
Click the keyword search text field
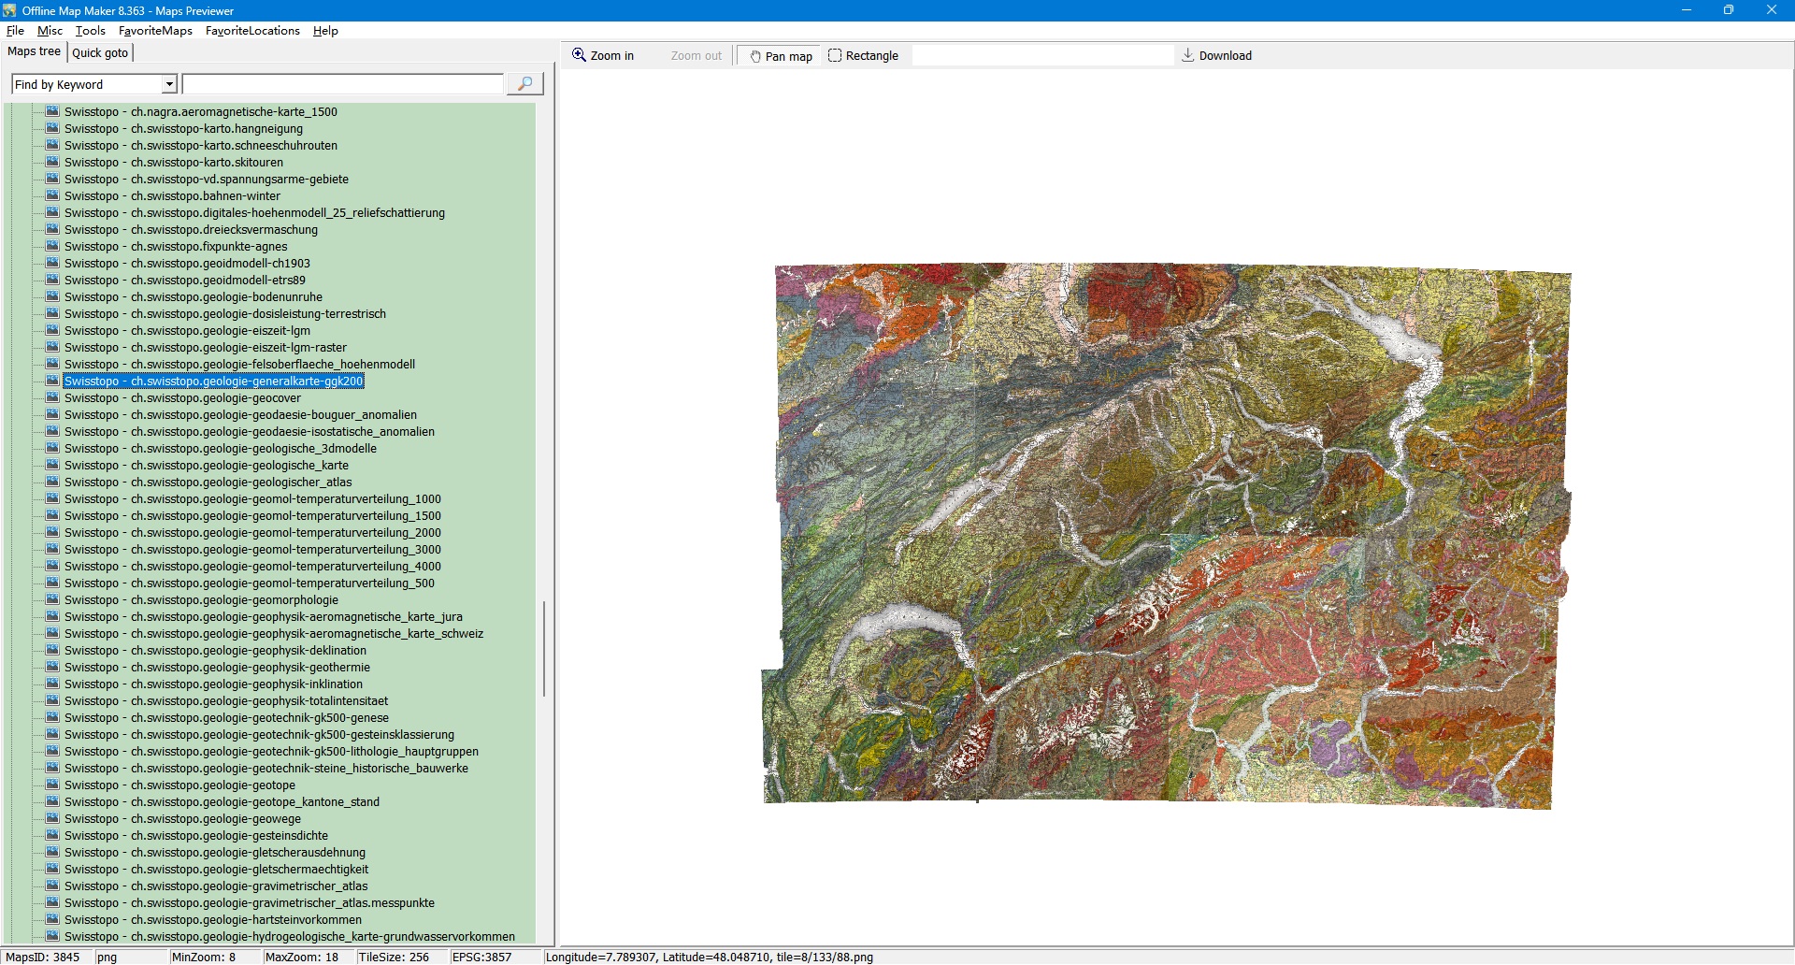[x=342, y=84]
